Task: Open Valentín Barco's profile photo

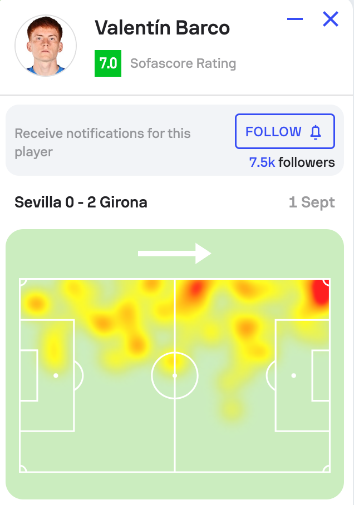Action: pyautogui.click(x=46, y=46)
